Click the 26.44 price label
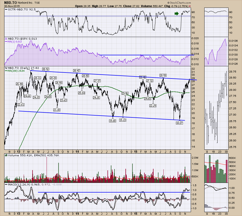 pyautogui.click(x=19, y=84)
